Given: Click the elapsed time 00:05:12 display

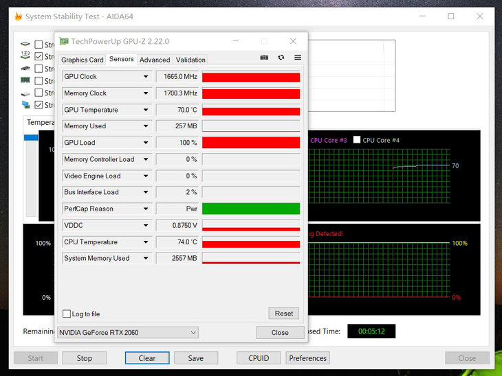Looking at the screenshot, I should click(x=371, y=331).
